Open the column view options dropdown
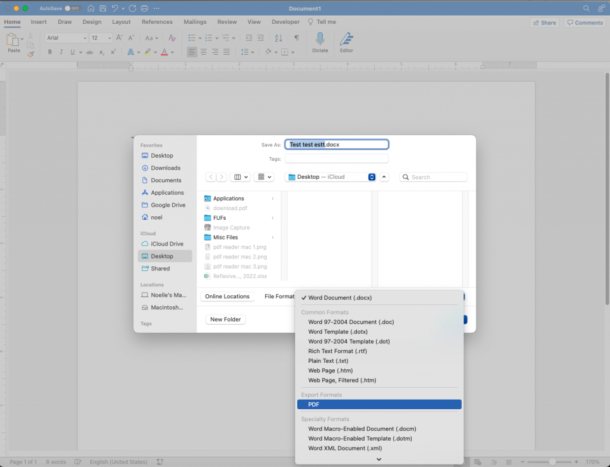 coord(241,177)
